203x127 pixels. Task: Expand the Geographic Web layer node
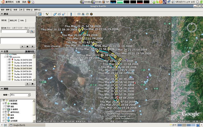click(3, 104)
